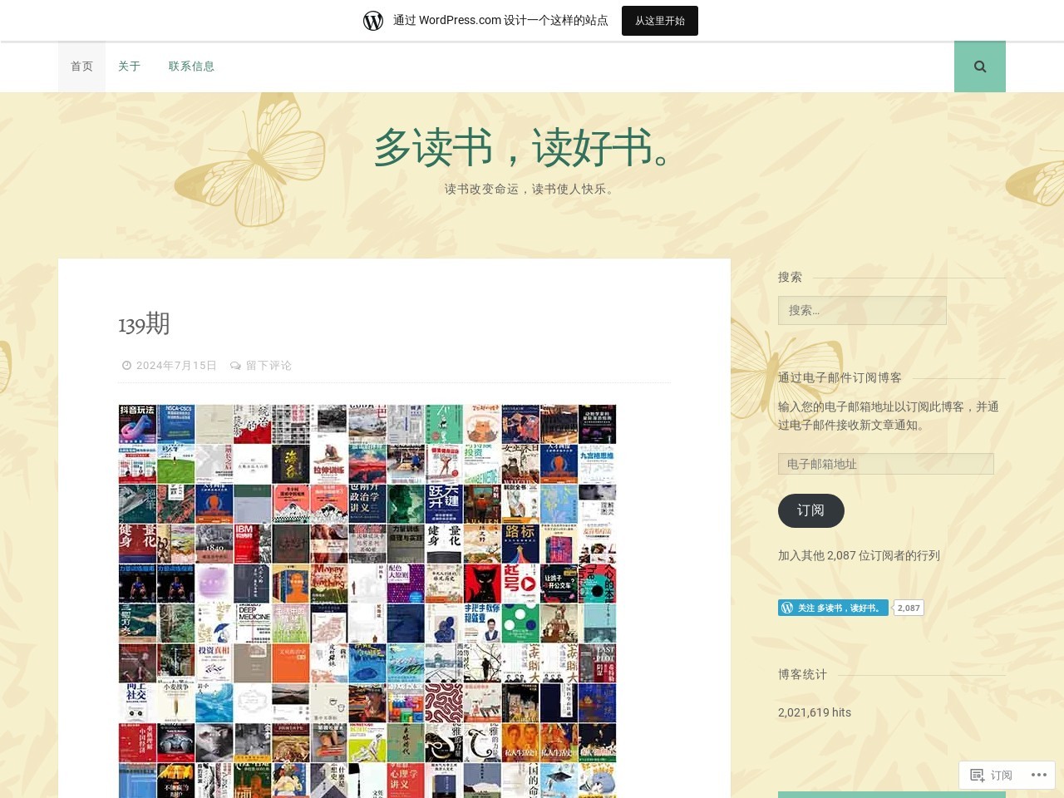Focus the 电子邮箱地址 input field
This screenshot has height=798, width=1064.
pyautogui.click(x=886, y=464)
